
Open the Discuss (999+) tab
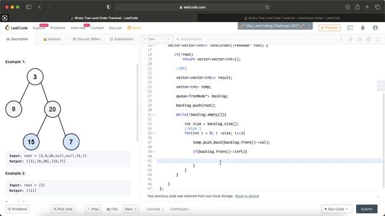87,39
